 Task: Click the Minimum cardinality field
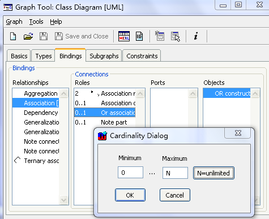[x=130, y=173]
